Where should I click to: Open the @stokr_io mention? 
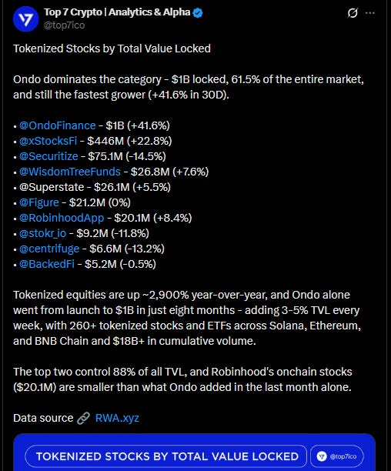pos(42,233)
